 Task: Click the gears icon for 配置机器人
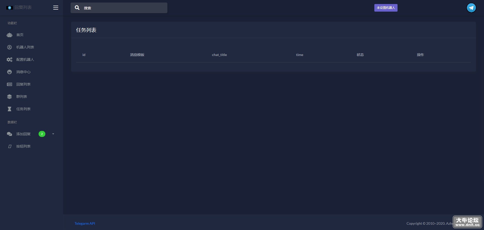10,60
